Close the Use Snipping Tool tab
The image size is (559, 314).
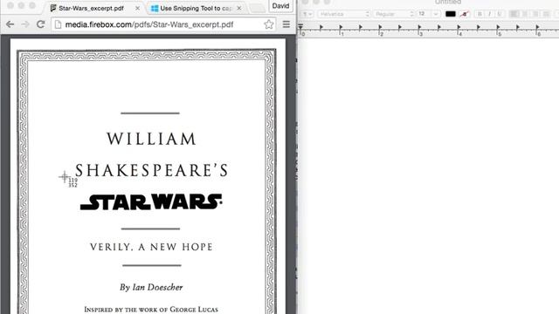pyautogui.click(x=238, y=8)
